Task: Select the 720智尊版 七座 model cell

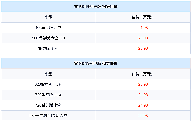Action: point(48,105)
